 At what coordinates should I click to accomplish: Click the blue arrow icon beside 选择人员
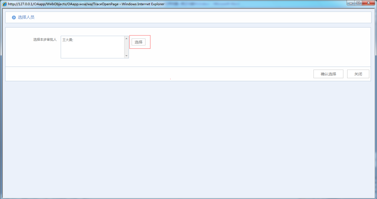14,18
